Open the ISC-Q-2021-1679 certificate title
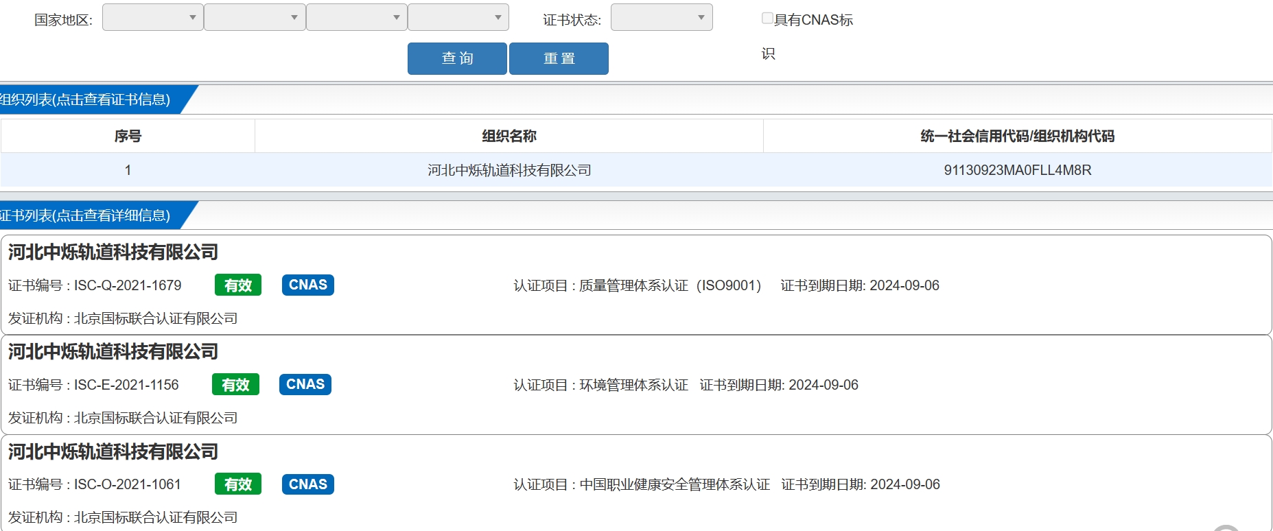 113,252
